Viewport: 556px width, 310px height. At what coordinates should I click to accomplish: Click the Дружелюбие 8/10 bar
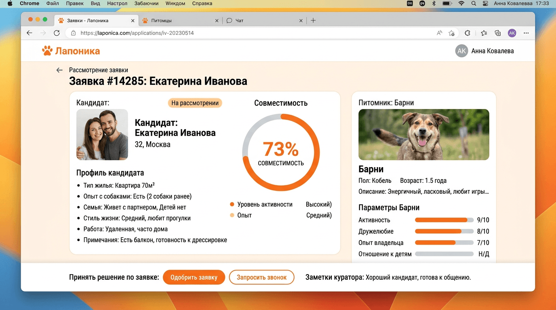coord(444,231)
